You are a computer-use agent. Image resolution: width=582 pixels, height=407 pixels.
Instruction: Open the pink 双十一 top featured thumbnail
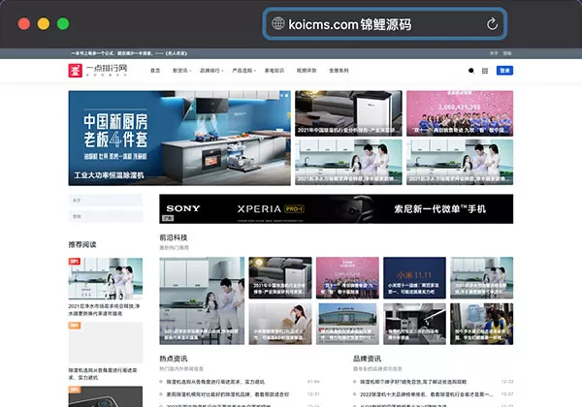click(x=460, y=113)
